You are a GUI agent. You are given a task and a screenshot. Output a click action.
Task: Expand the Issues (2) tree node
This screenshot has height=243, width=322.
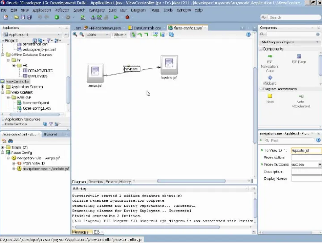3,147
